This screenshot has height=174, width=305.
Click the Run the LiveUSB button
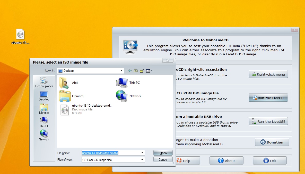[x=268, y=121]
